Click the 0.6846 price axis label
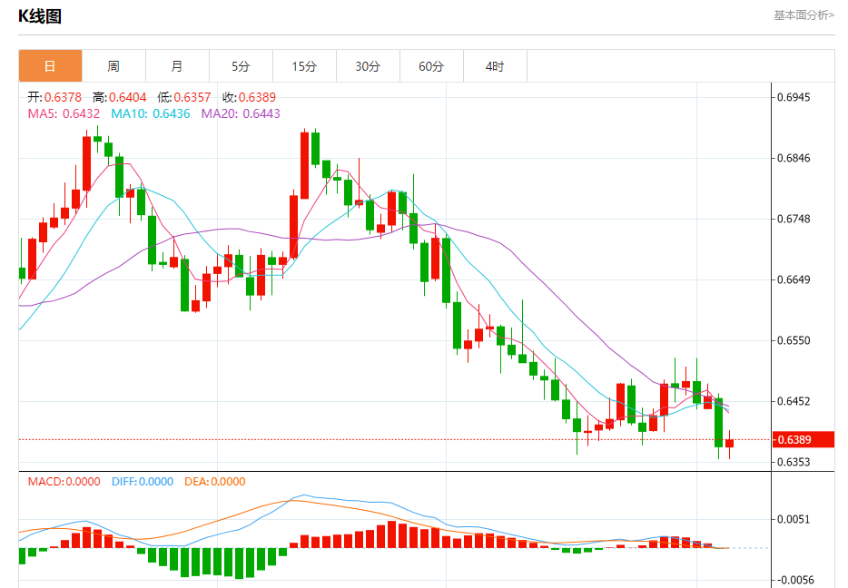 coord(794,159)
